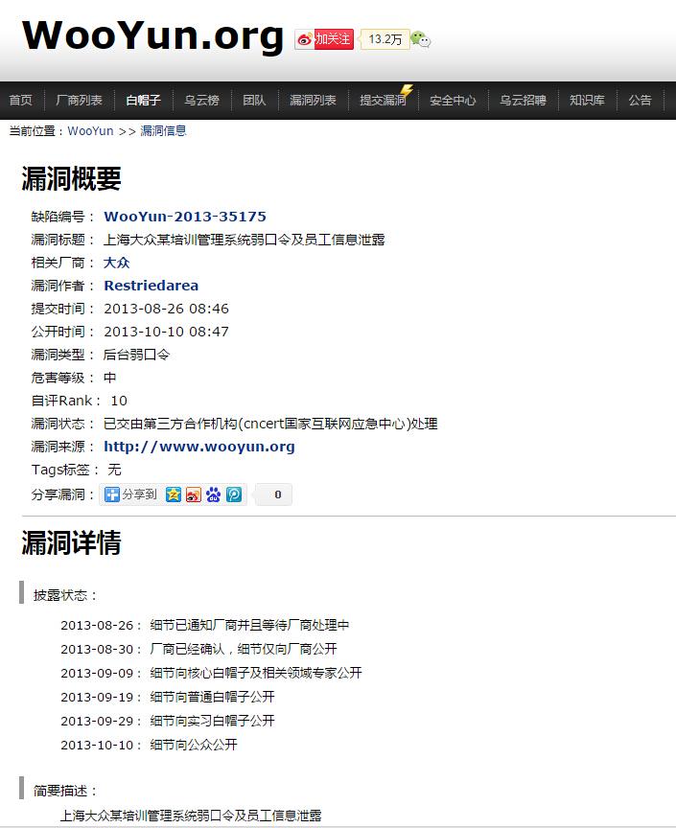Follow the http://www.wooyun.org source link

pos(198,447)
